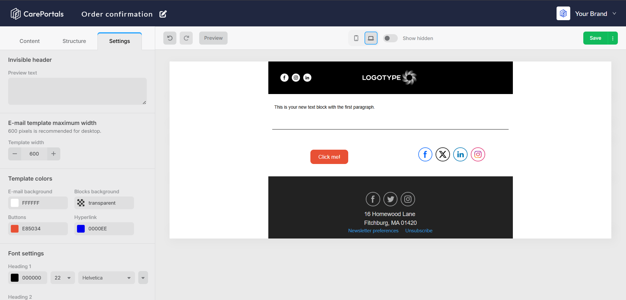Open the Buttons E85034 color swatch
The width and height of the screenshot is (626, 300).
(x=15, y=229)
